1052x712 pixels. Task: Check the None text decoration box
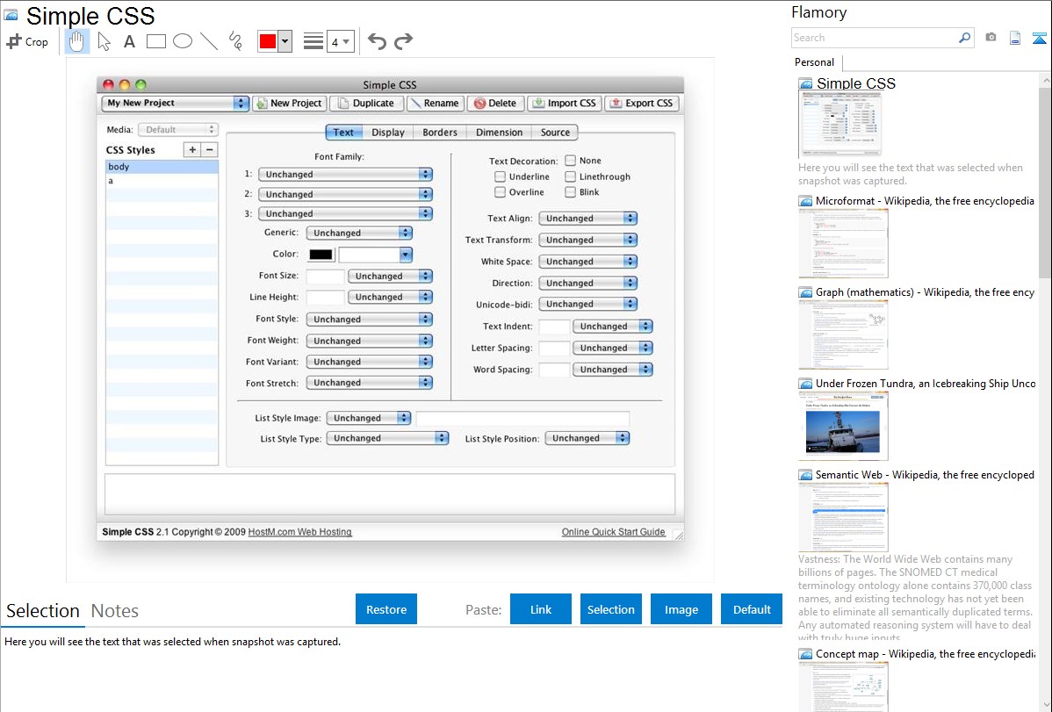[570, 161]
